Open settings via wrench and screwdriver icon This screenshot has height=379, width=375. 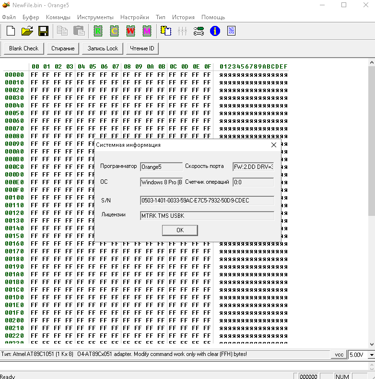click(x=199, y=31)
